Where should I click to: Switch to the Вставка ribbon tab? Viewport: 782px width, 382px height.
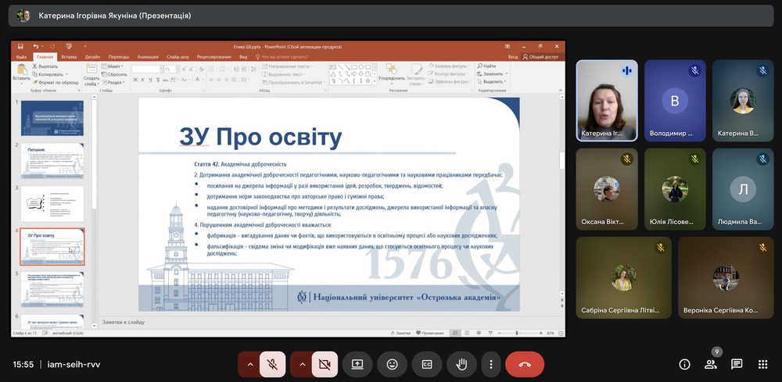(x=69, y=57)
